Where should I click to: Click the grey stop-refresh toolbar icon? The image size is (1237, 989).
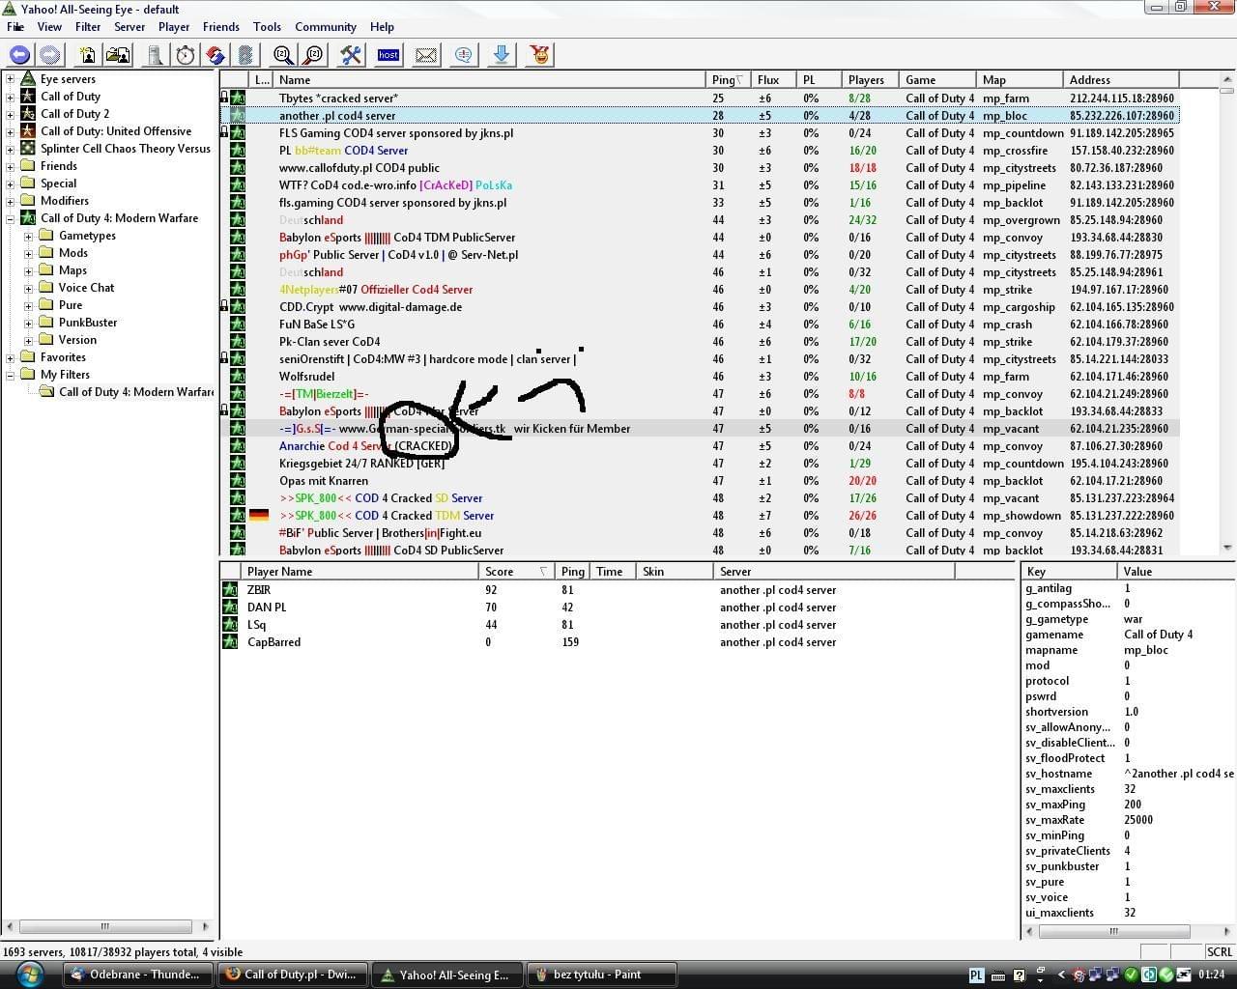pyautogui.click(x=245, y=55)
